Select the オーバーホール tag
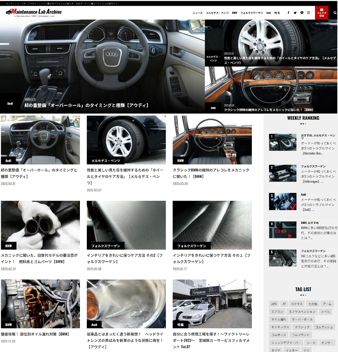Image resolution: width=338 pixels, height=352 pixels. tap(302, 319)
